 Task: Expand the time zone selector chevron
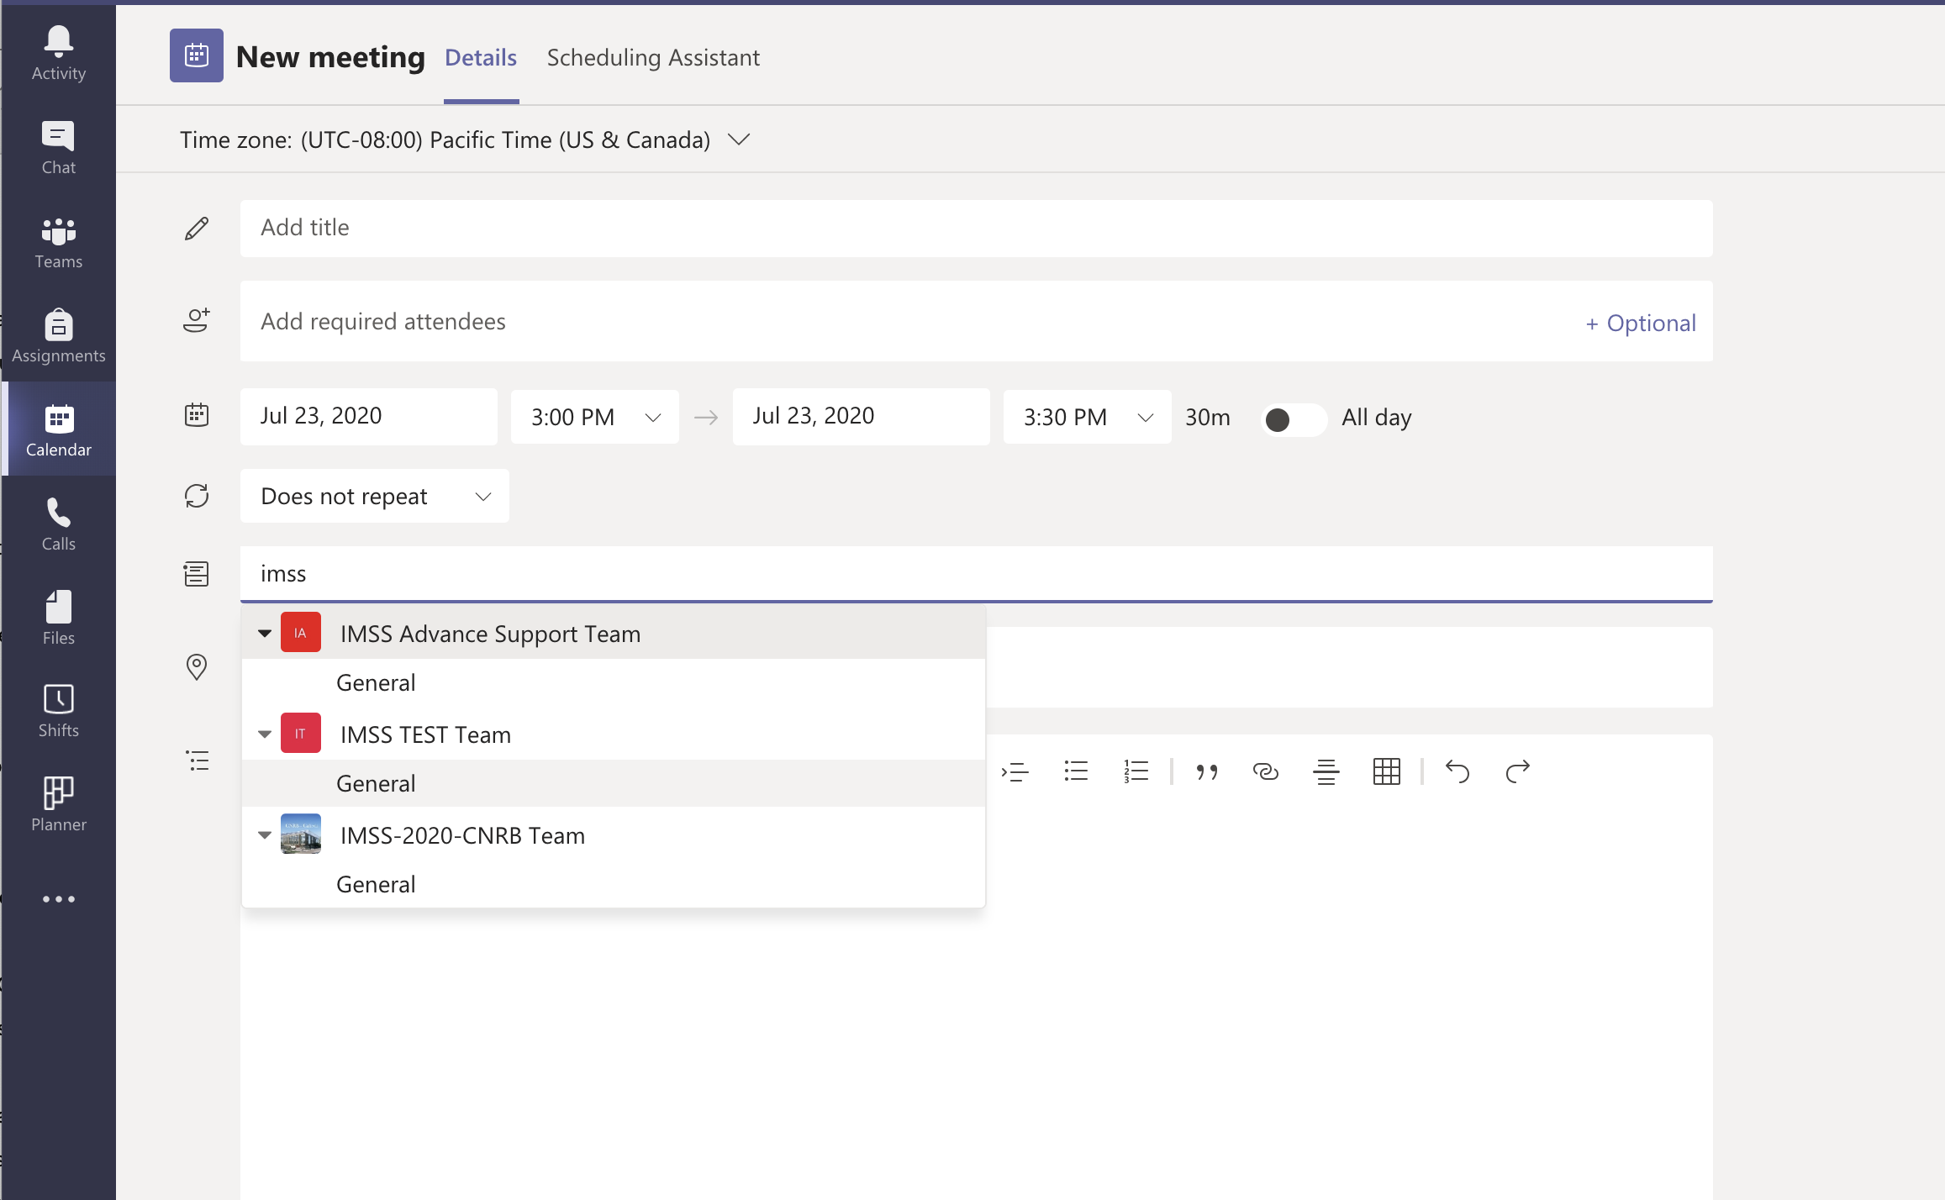click(738, 139)
